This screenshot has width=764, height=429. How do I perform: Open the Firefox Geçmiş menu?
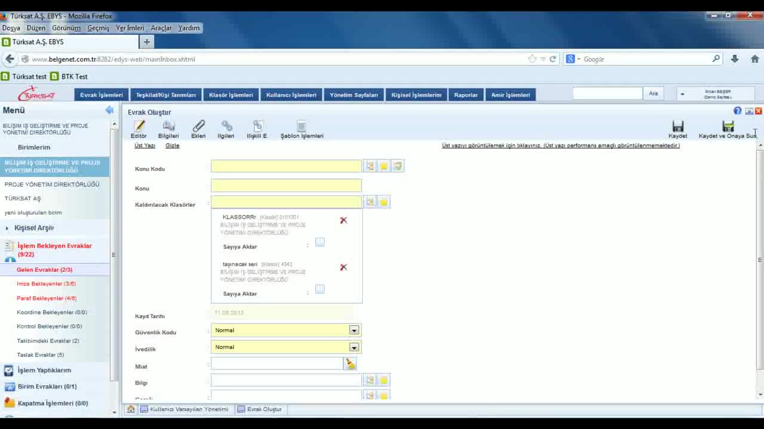tap(98, 28)
